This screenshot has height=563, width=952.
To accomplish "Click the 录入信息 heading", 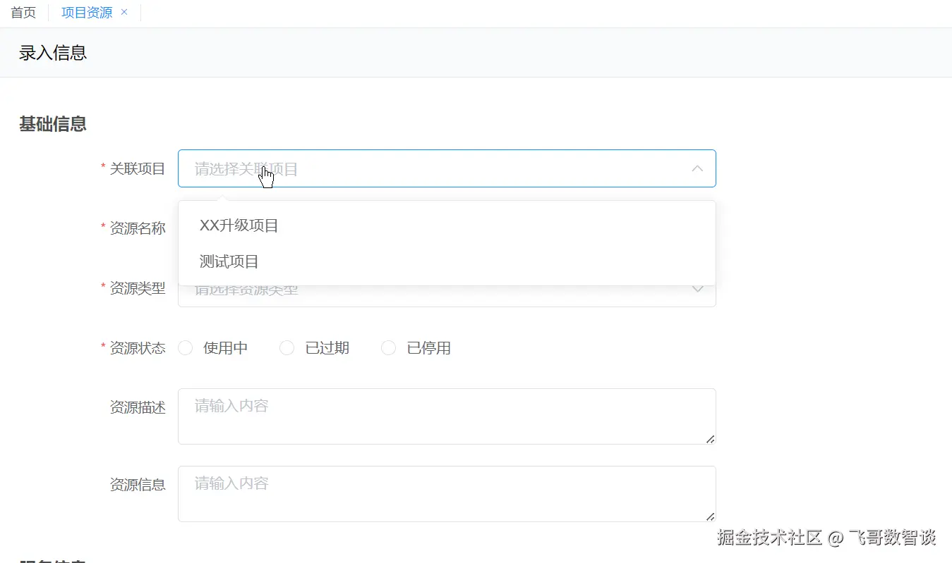I will coord(53,53).
